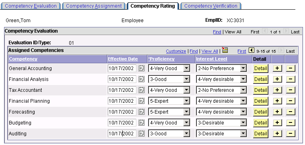
Task: Click Find link in Competency Evaluation header
Action: pyautogui.click(x=217, y=32)
